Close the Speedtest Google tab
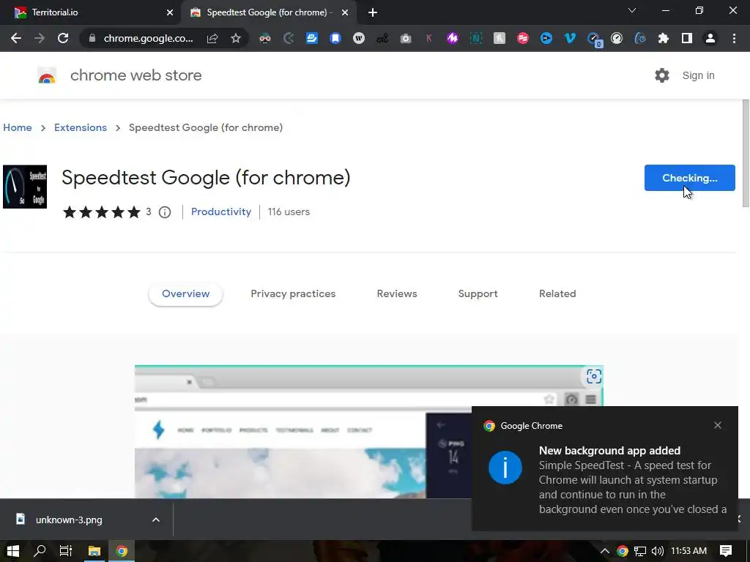 pyautogui.click(x=345, y=12)
